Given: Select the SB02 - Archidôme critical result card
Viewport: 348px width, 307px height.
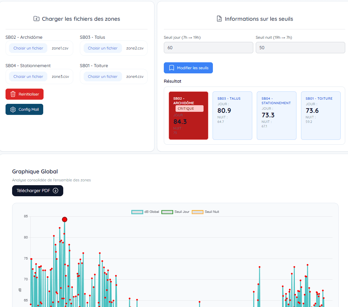Looking at the screenshot, I should [x=188, y=116].
